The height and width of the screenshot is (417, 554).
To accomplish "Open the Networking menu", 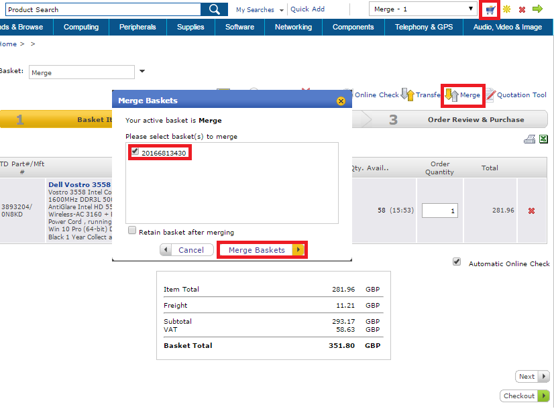I will pyautogui.click(x=293, y=27).
